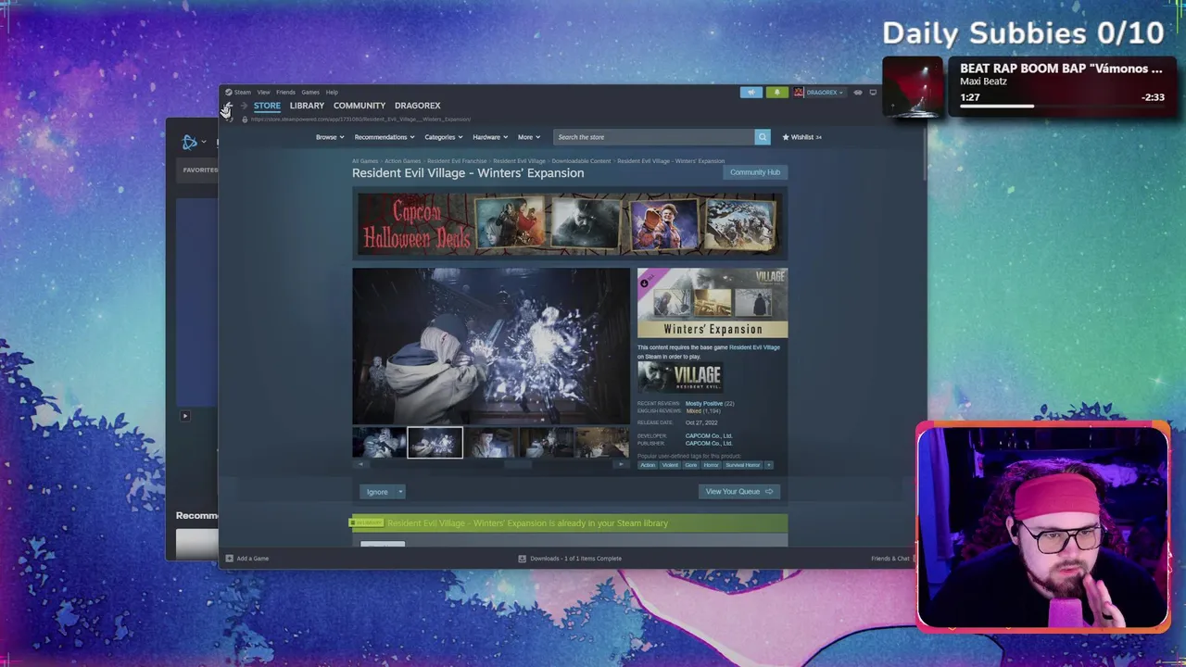Viewport: 1186px width, 667px height.
Task: Click the VR headset icon in title bar
Action: click(858, 93)
